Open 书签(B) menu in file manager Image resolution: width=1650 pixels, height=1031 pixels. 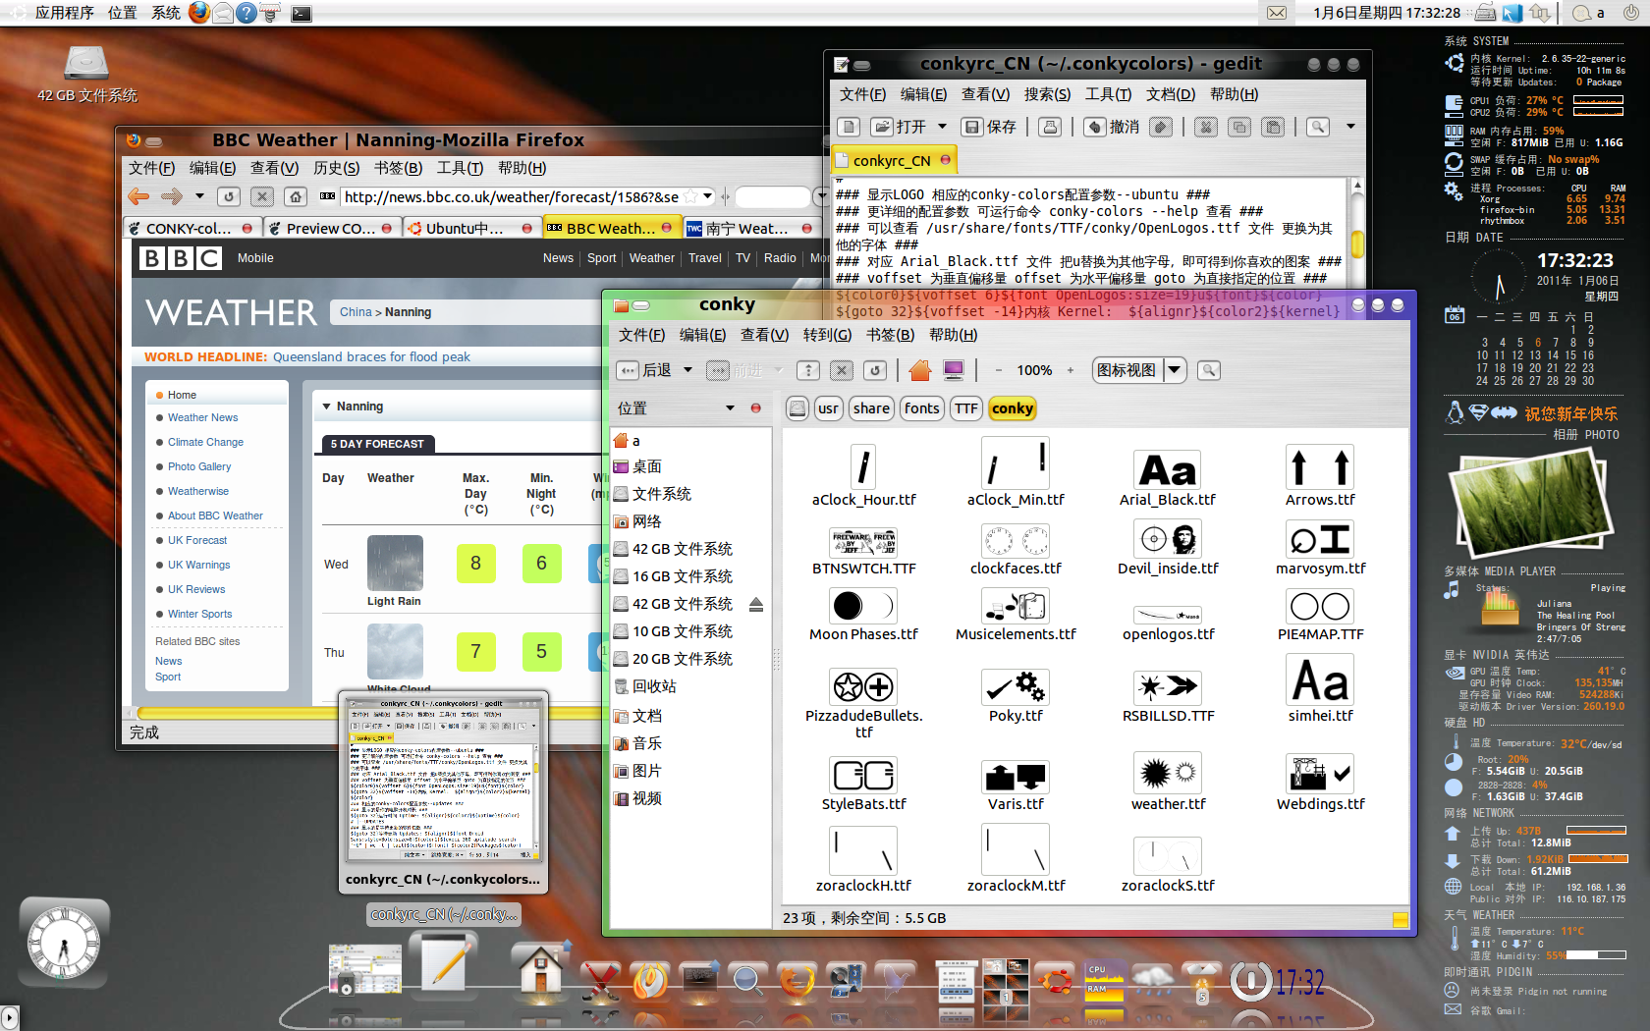point(890,335)
